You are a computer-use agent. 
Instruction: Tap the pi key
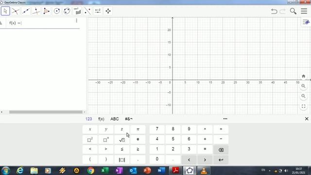138,129
